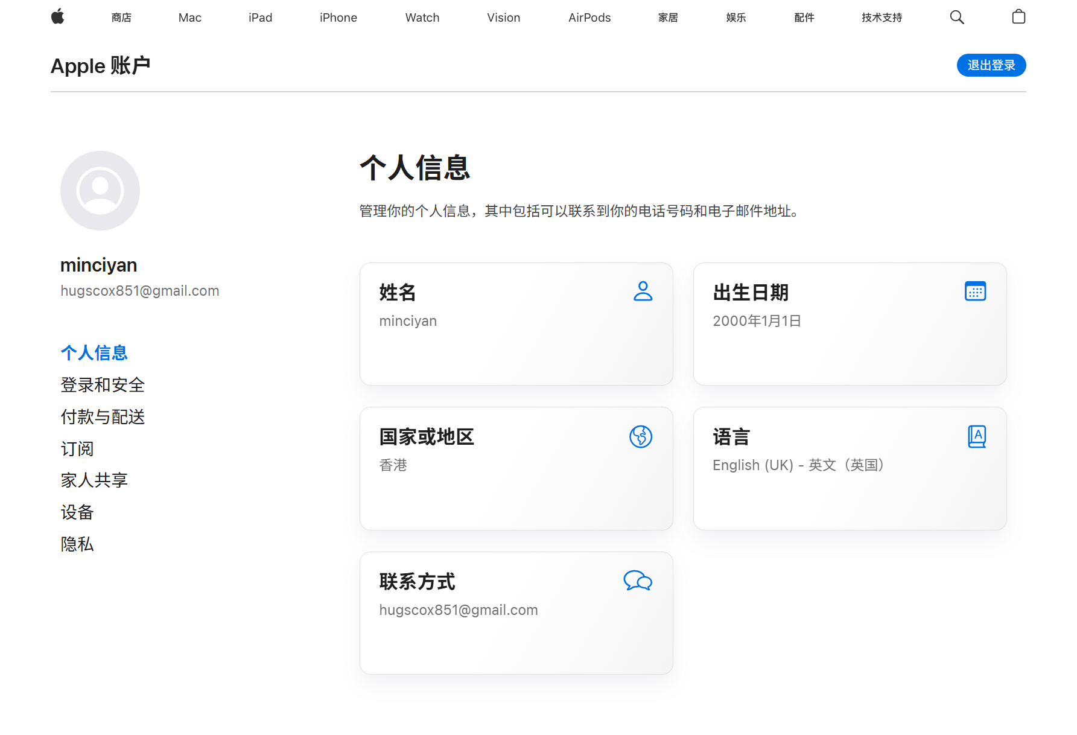Go to 付款与配送 in the sidebar
The width and height of the screenshot is (1077, 735).
(x=103, y=417)
